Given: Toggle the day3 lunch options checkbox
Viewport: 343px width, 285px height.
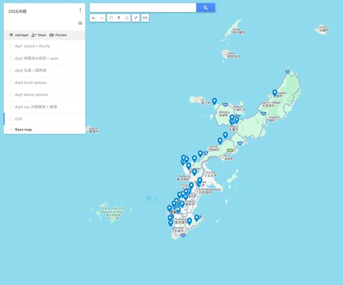Looking at the screenshot, I should coord(11,82).
